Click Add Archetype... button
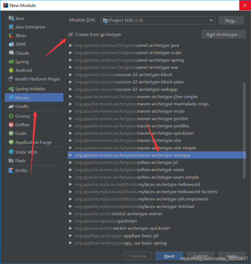The width and height of the screenshot is (251, 264). pyautogui.click(x=223, y=34)
